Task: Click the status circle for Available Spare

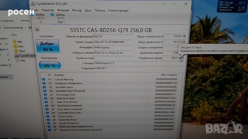Action: click(44, 87)
